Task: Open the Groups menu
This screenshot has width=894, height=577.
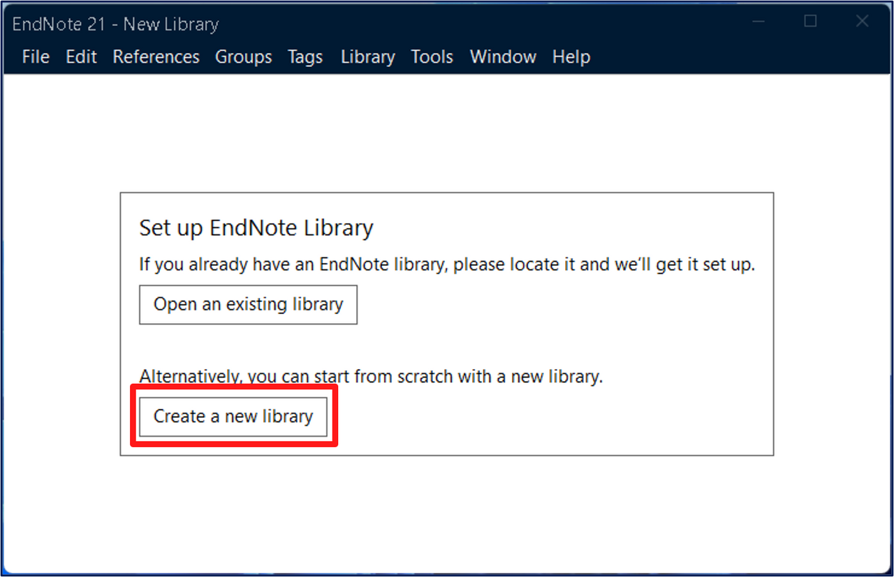Action: click(x=243, y=57)
